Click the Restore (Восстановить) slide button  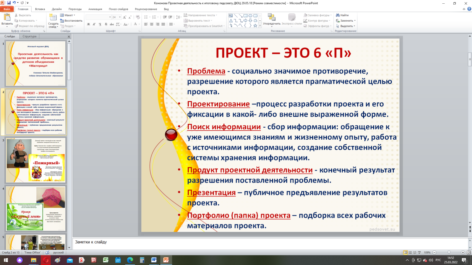pos(71,21)
